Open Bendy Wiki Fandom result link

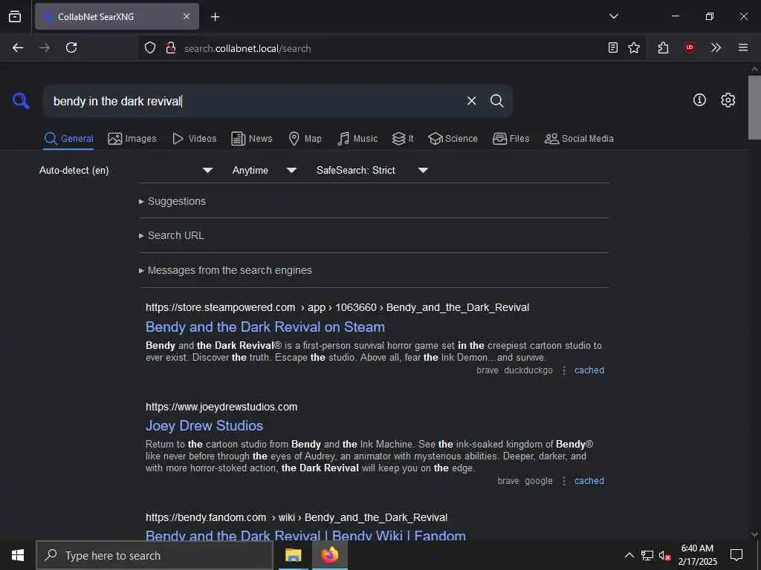(x=305, y=535)
